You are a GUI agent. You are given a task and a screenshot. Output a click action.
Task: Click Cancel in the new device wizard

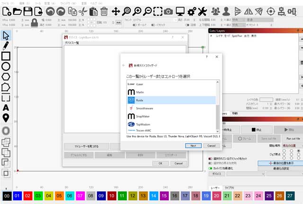[212, 146]
